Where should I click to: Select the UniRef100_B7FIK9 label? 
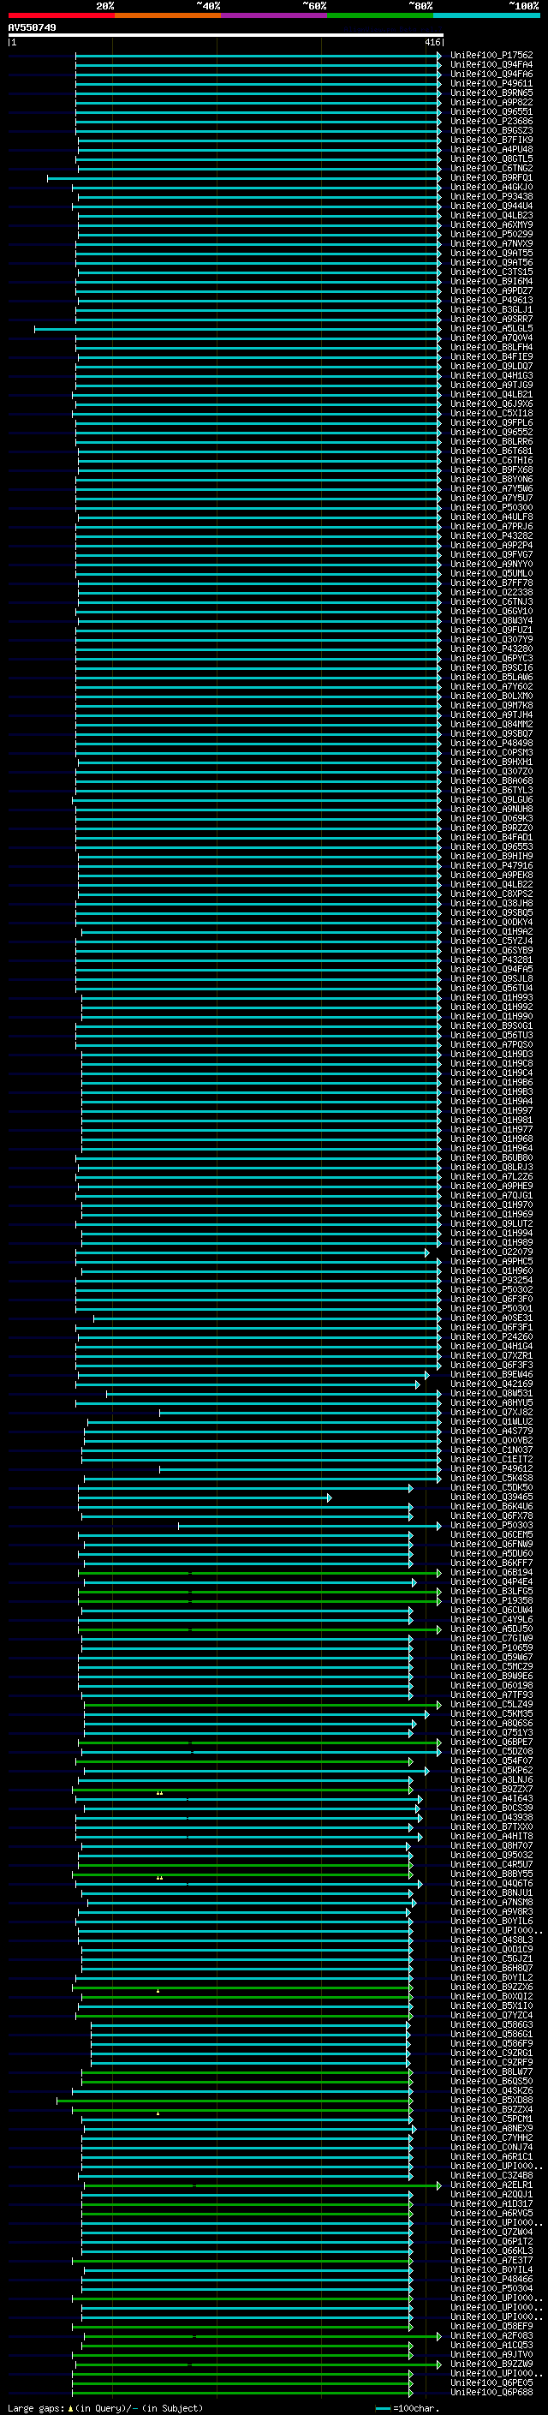[491, 140]
